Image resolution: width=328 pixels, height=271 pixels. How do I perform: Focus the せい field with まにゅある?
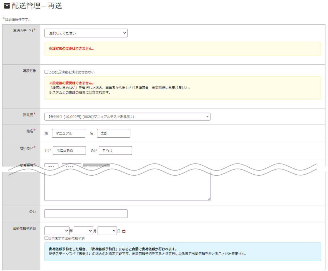[70, 150]
